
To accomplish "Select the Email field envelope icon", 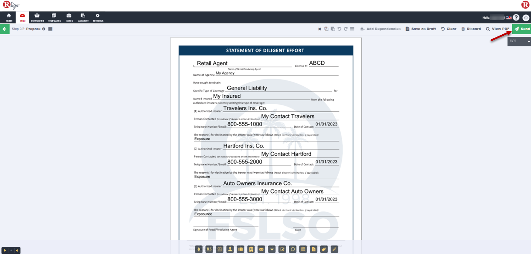I will [x=261, y=249].
